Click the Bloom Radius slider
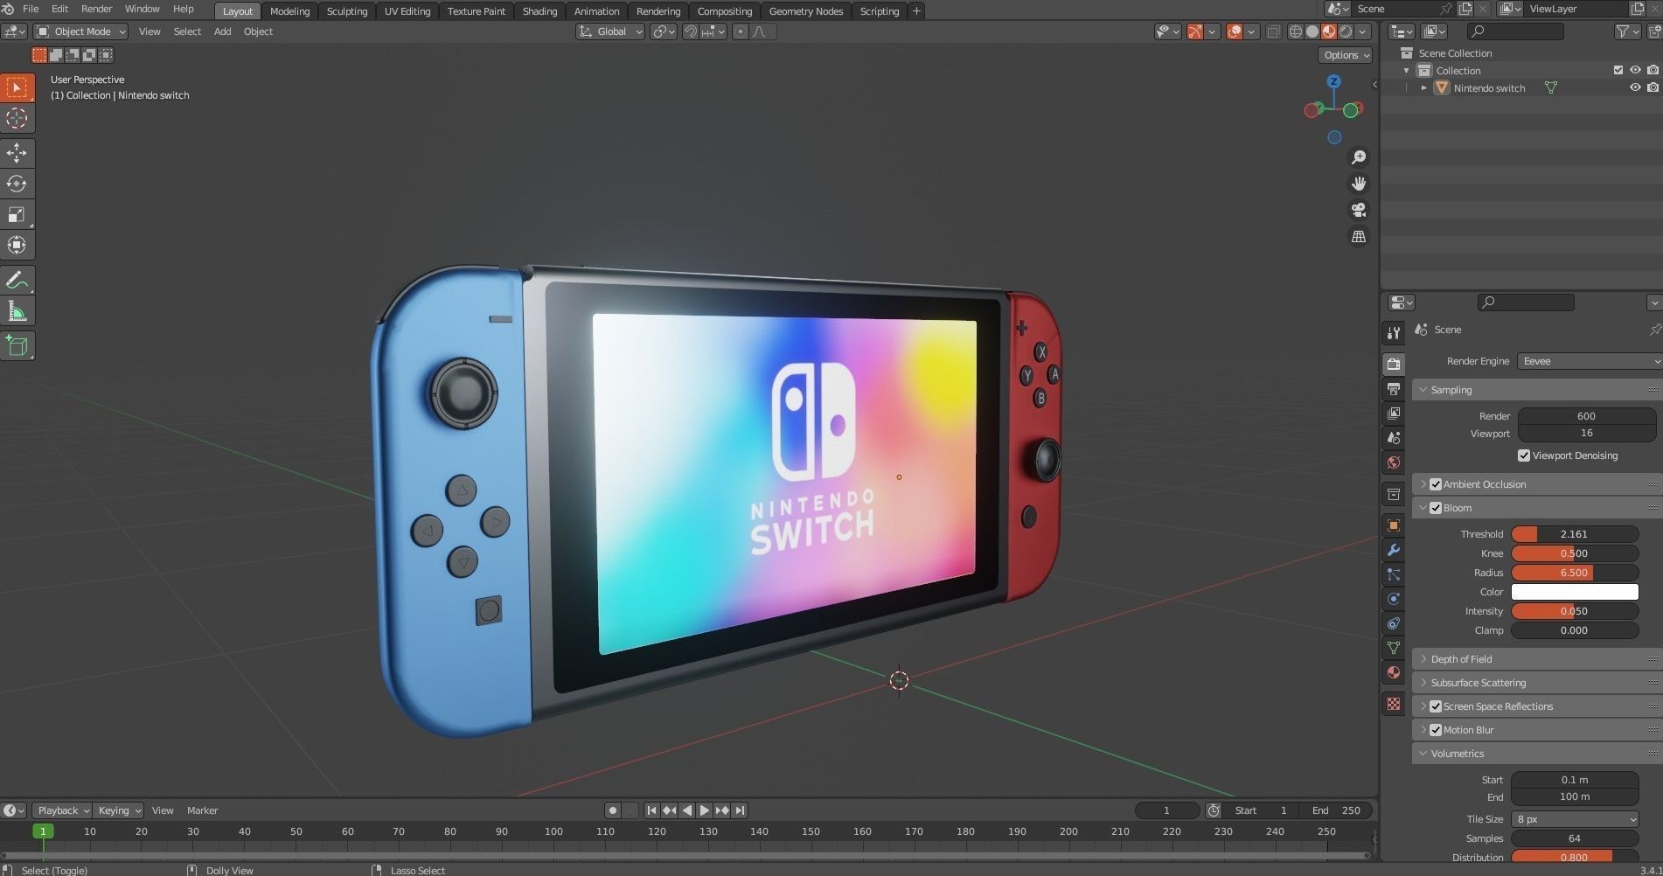 tap(1575, 573)
